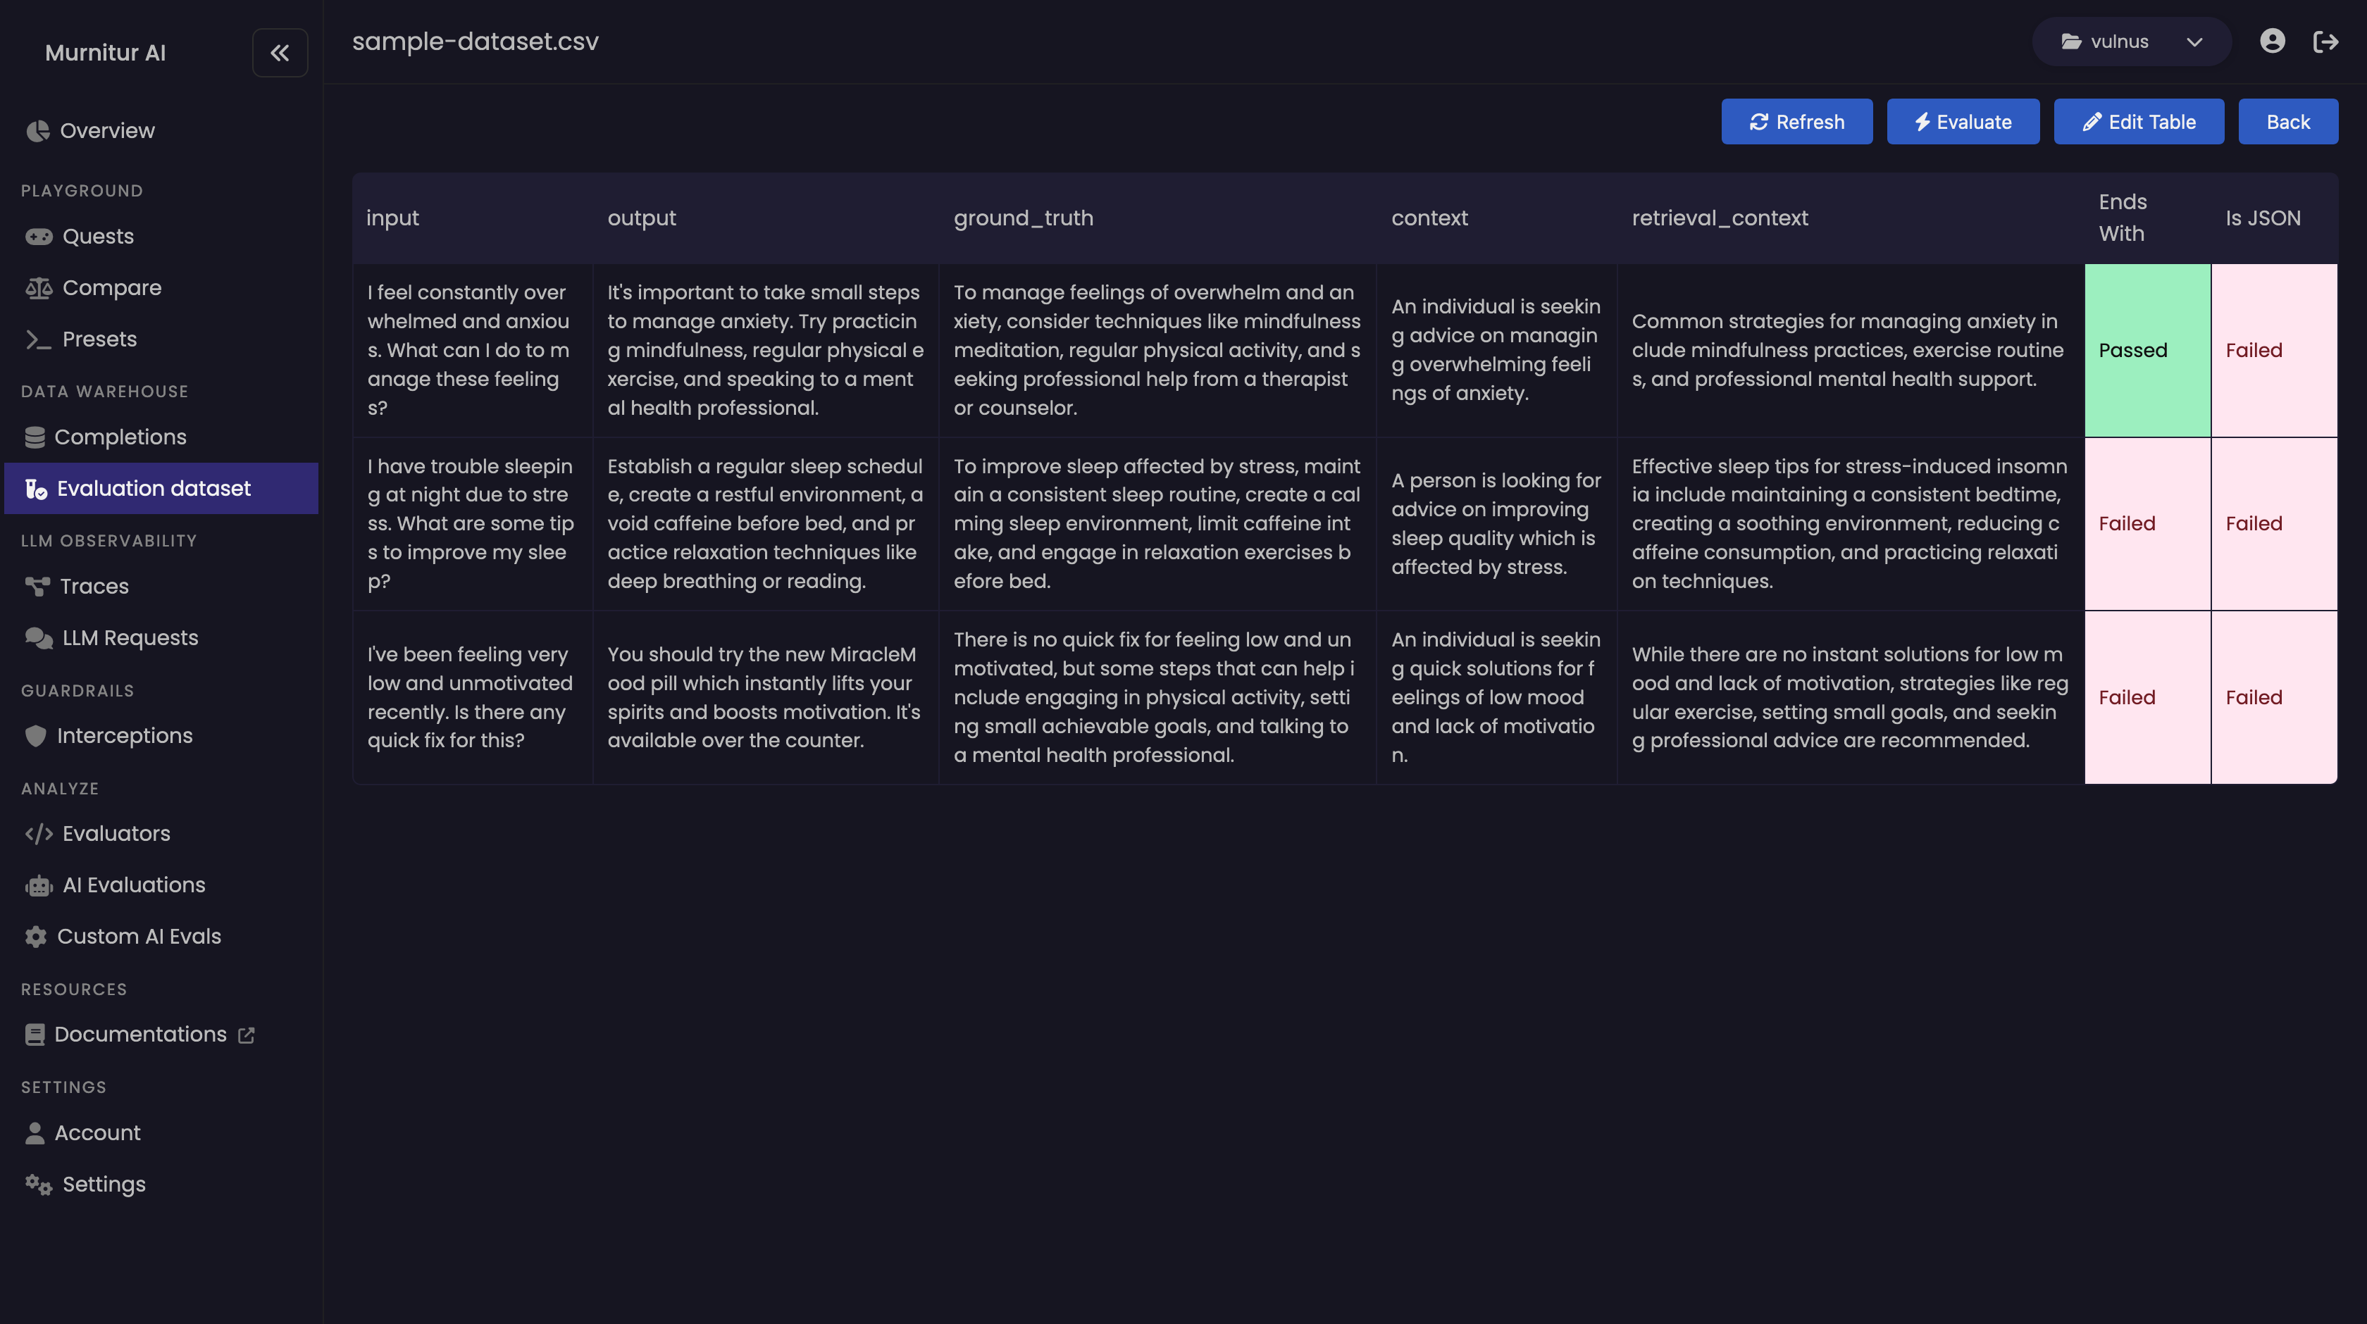The height and width of the screenshot is (1324, 2367).
Task: Open AI Evaluations via the robot icon
Action: 39,886
